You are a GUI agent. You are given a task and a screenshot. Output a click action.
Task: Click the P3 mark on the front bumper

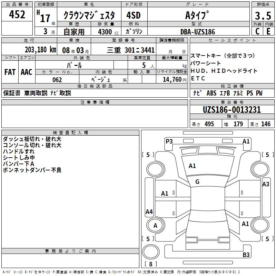point(169,141)
